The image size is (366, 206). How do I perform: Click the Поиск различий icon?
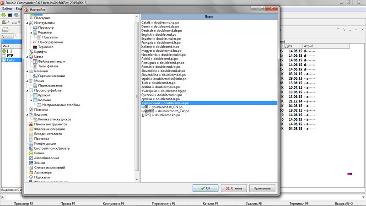35,42
